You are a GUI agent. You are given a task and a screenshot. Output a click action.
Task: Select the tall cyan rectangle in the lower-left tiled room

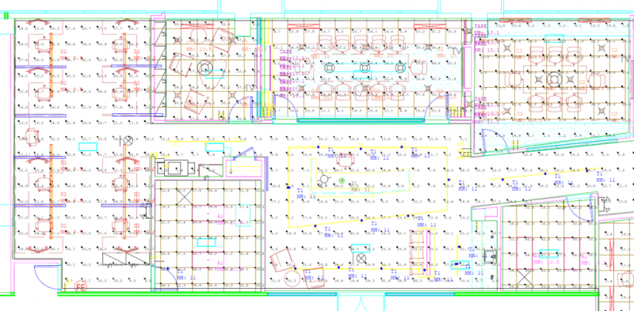pos(243,215)
